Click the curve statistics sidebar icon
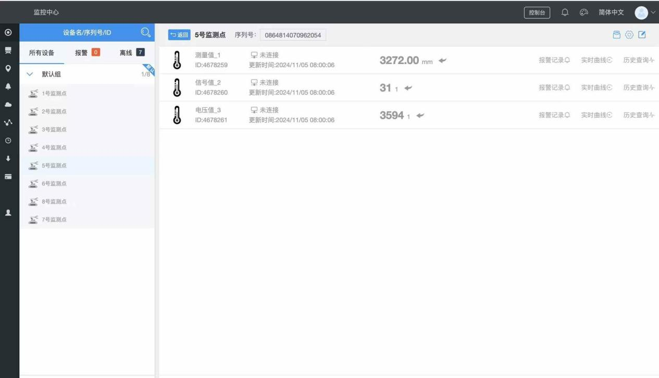Viewport: 659px width, 378px height. point(8,123)
